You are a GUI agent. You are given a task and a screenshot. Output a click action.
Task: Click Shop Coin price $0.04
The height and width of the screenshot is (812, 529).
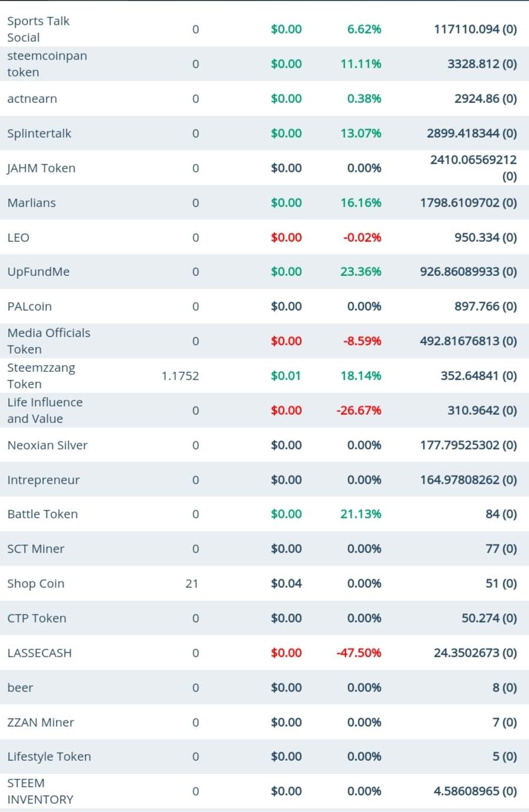286,583
